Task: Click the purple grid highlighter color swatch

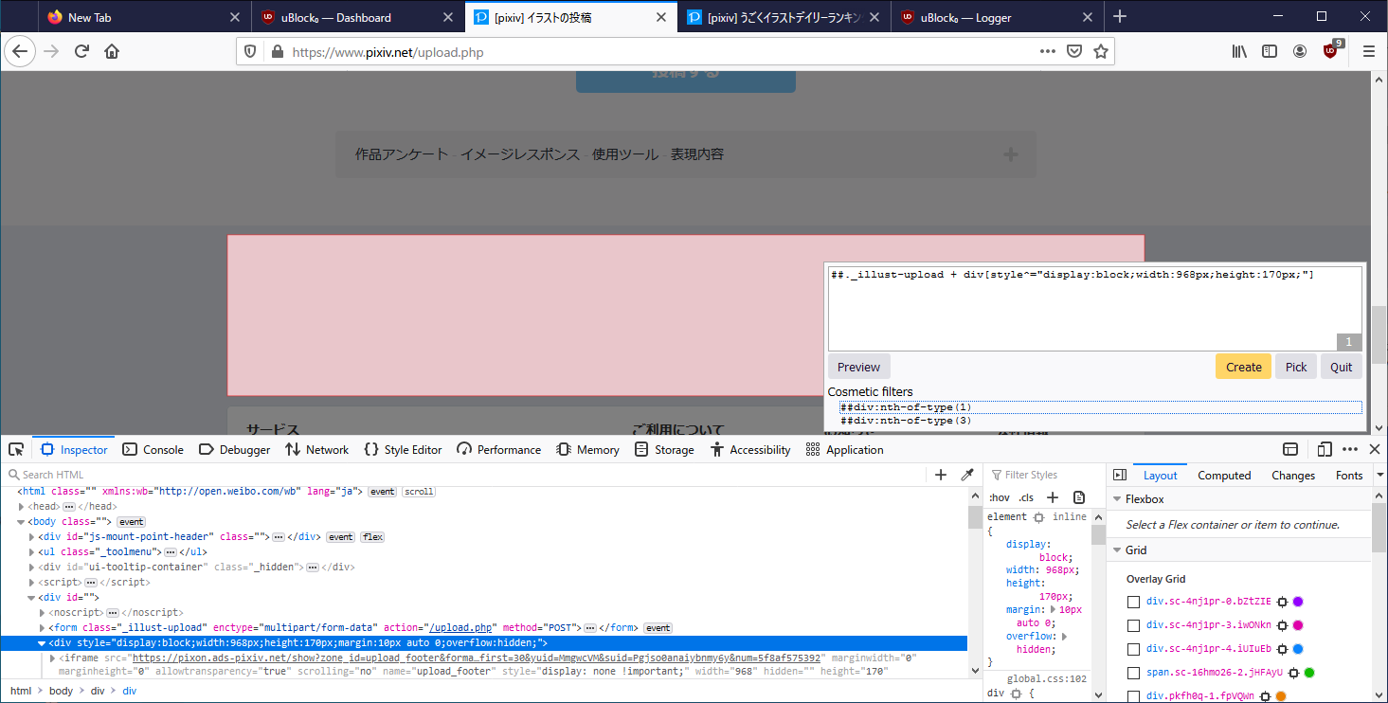Action: [1299, 601]
